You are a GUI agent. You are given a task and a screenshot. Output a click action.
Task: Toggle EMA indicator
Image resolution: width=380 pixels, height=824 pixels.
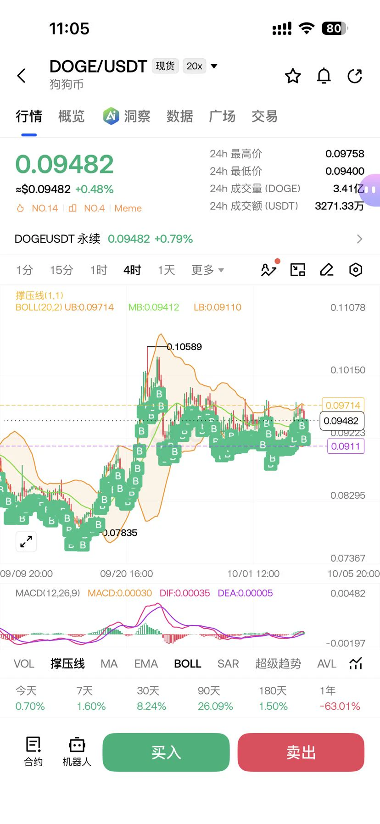146,663
